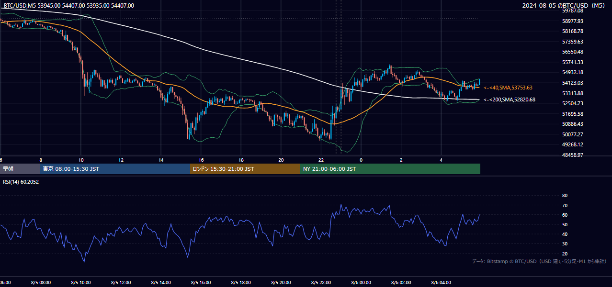Viewport: 612px width, 287px height.
Task: Click RSI axis level 20
Action: (x=565, y=254)
